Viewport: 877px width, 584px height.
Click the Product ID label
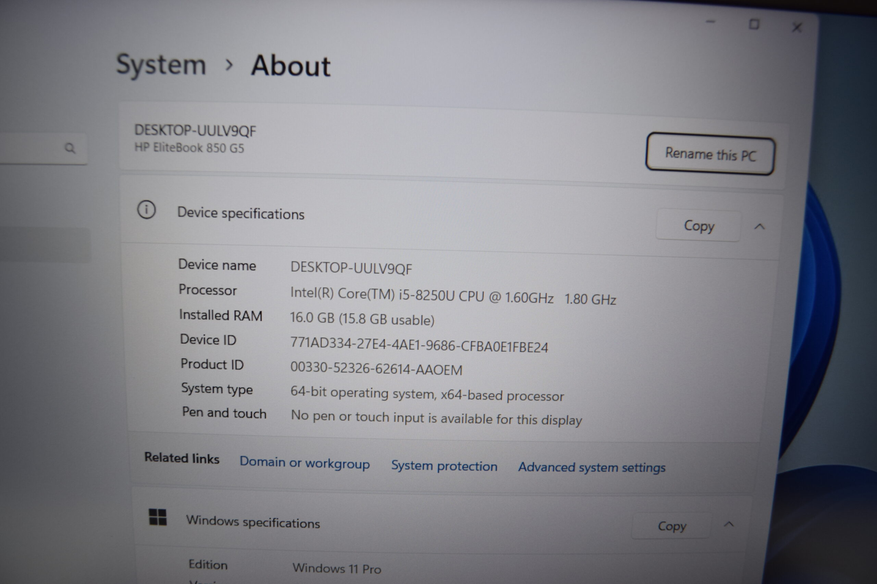click(x=212, y=364)
